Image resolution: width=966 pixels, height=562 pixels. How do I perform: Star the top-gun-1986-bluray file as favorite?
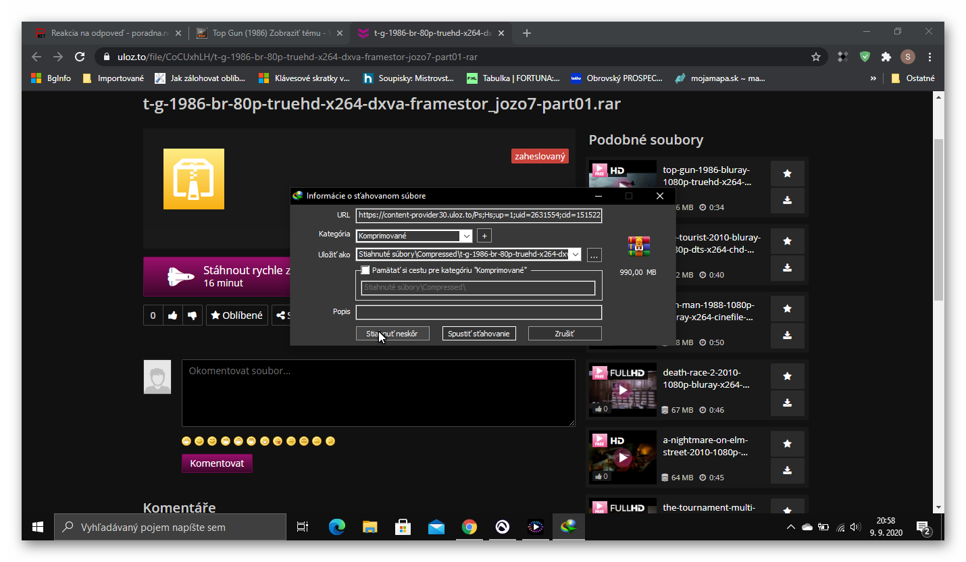coord(787,174)
